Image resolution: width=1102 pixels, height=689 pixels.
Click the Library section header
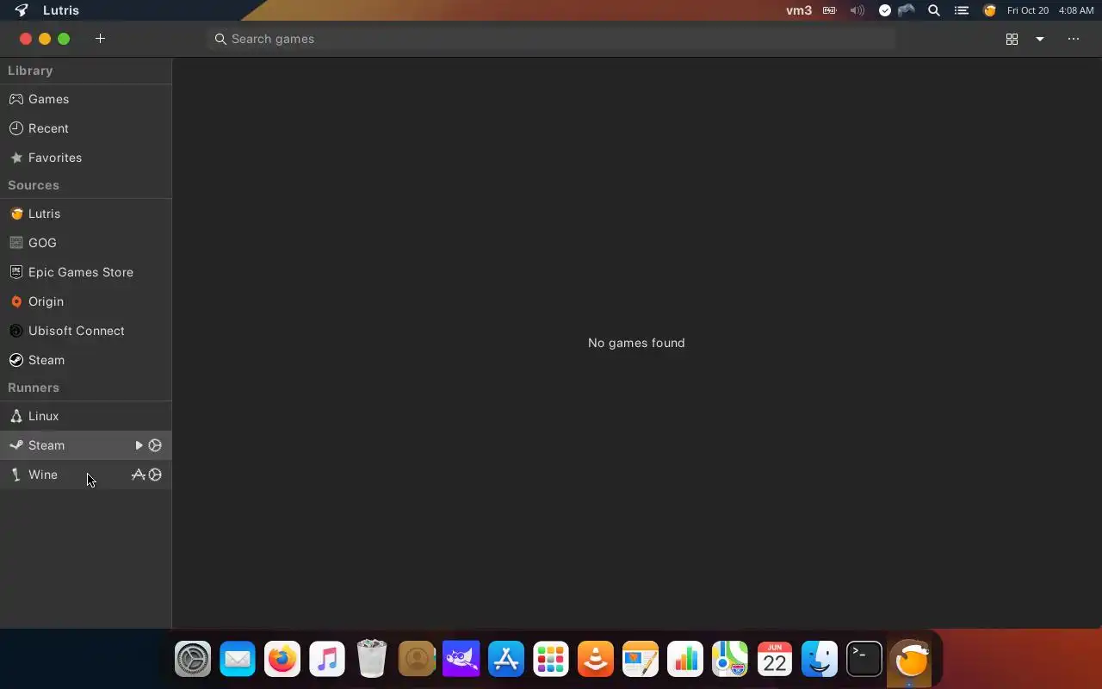30,71
